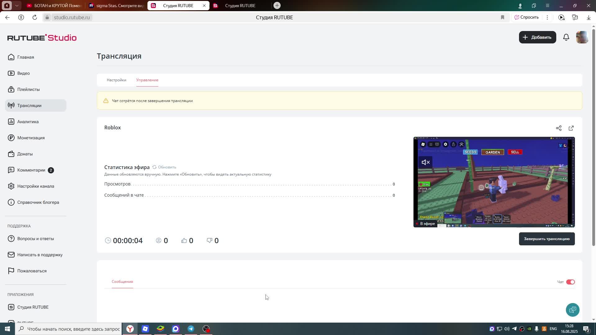Viewport: 596px width, 335px height.
Task: Unmute the stream preview player
Action: [x=425, y=162]
